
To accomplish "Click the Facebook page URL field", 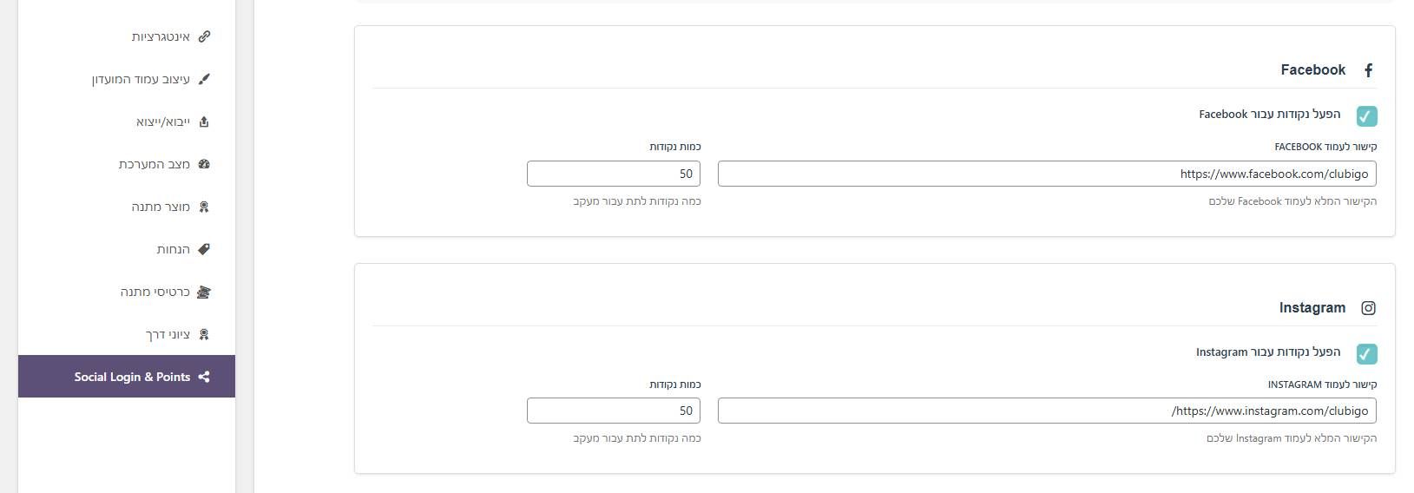I will click(1046, 174).
